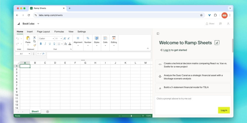This screenshot has height=123, width=247.
Task: Click the Cut scissors icon
Action: point(35,37)
